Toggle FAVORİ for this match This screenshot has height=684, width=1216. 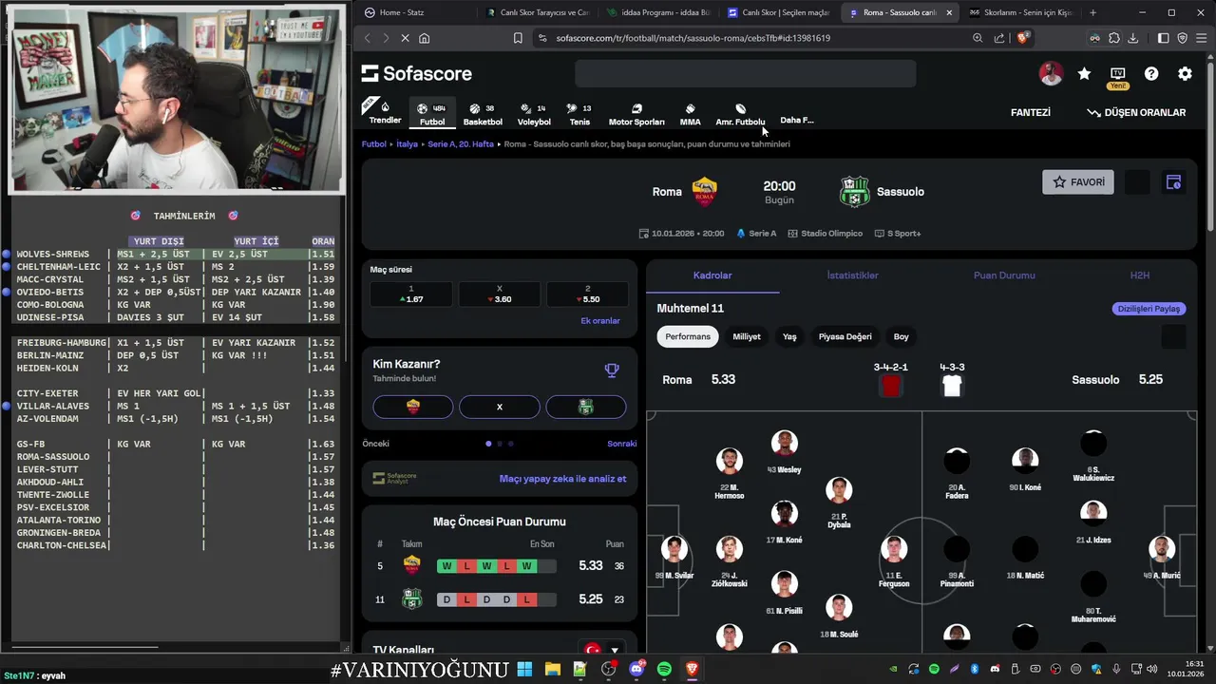coord(1078,182)
